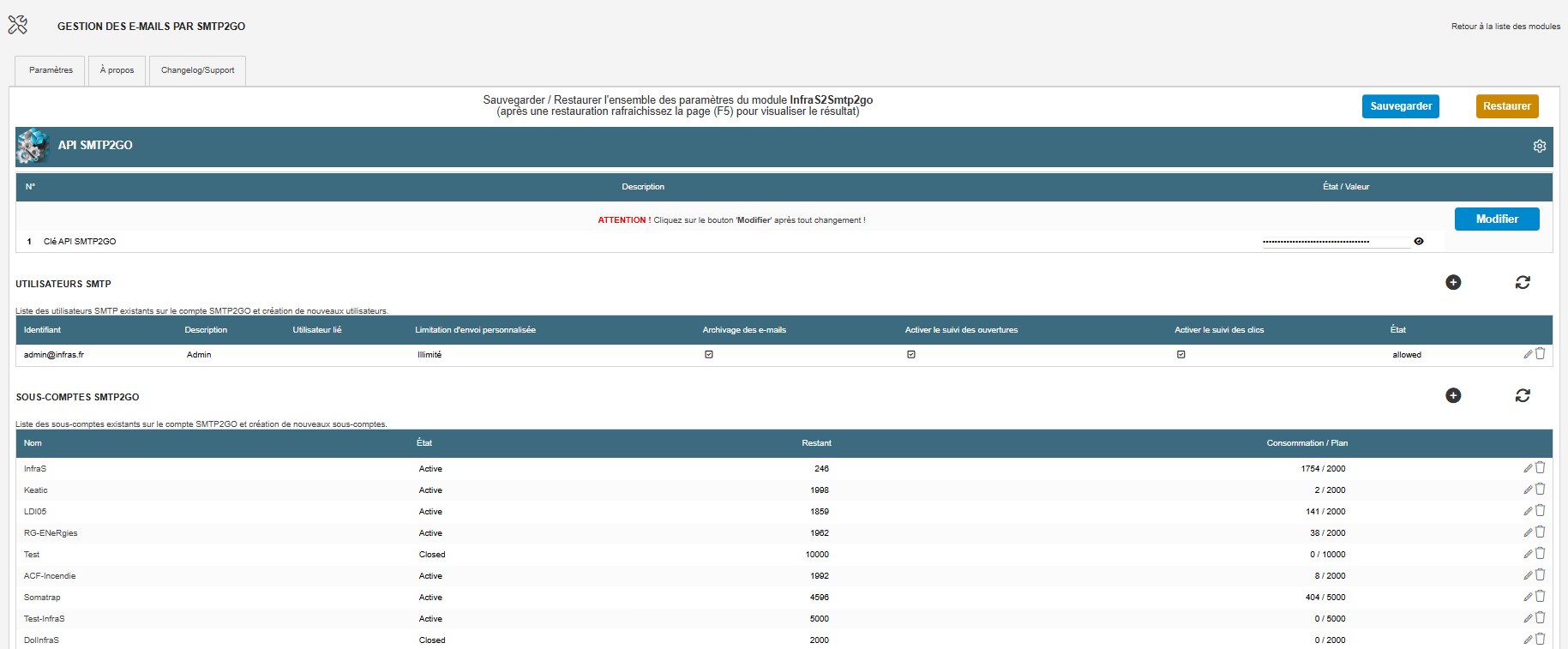1568x649 pixels.
Task: Delete the Keatic sub-account
Action: pyautogui.click(x=1541, y=489)
